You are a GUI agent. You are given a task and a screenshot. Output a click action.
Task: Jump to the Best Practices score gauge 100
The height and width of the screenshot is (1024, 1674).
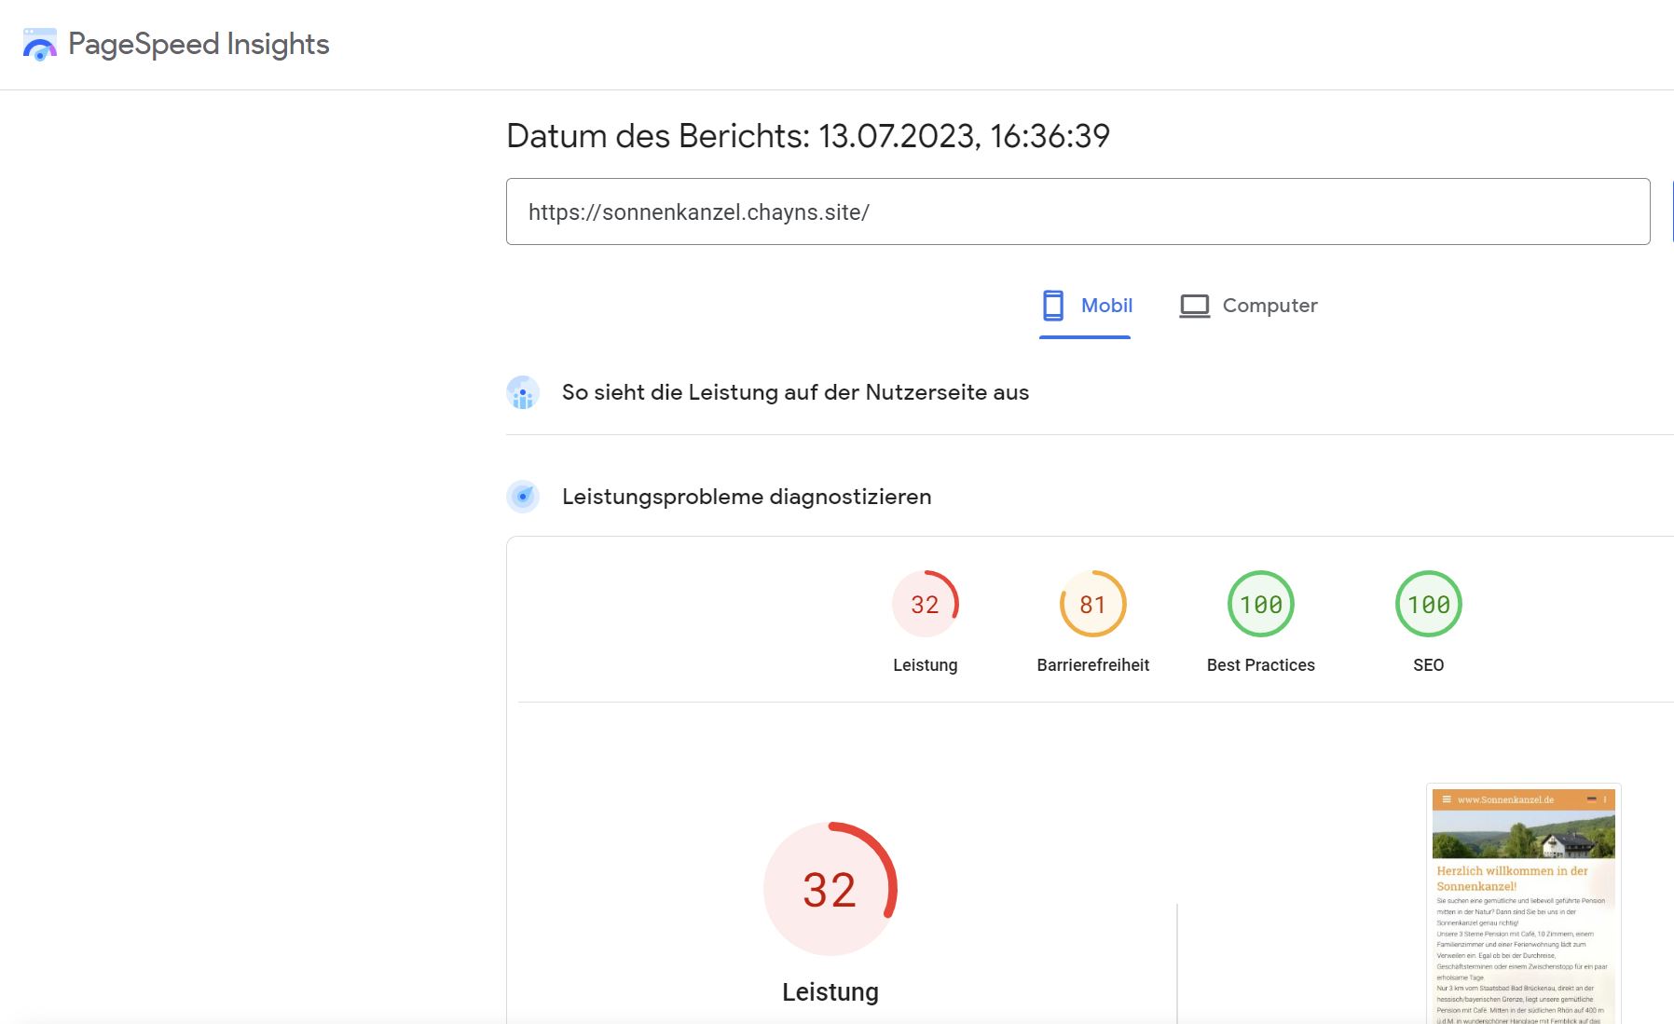click(1261, 604)
